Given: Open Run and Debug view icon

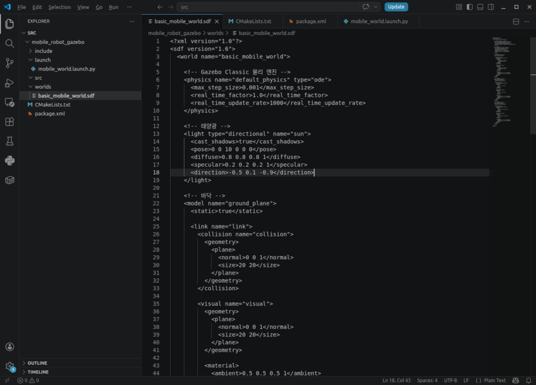Looking at the screenshot, I should [x=9, y=83].
